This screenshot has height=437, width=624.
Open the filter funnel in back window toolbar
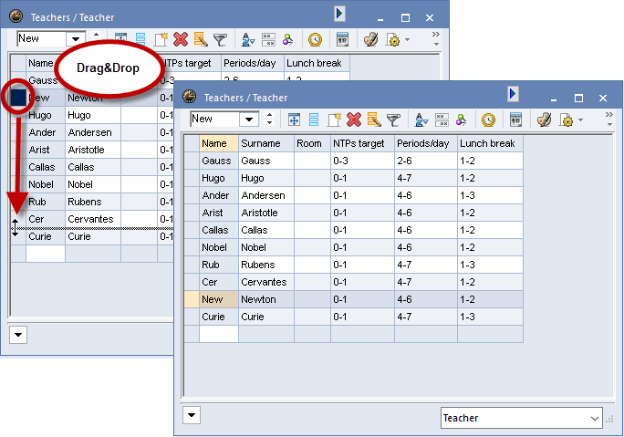tap(220, 39)
